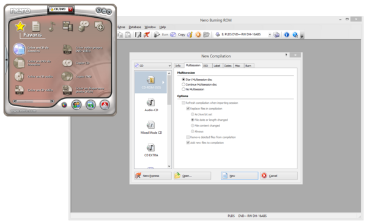367x223 pixels.
Task: Switch to the Label tab
Action: [217, 66]
